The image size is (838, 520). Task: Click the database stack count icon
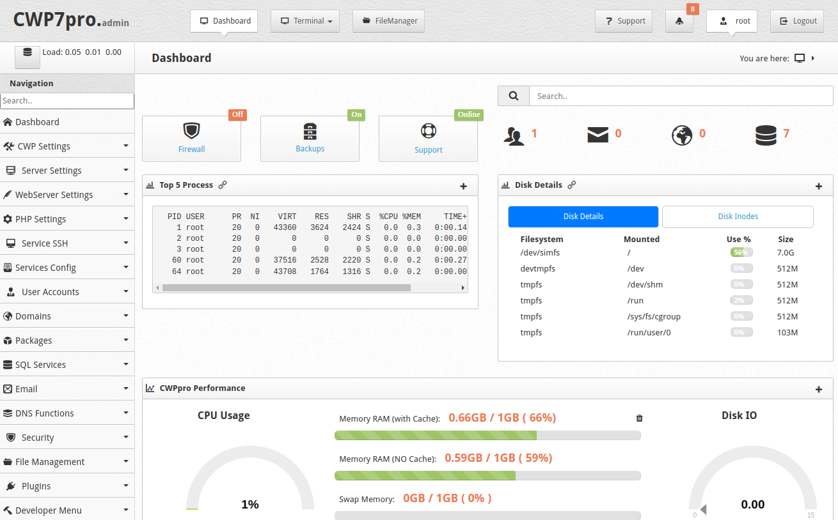pos(766,135)
